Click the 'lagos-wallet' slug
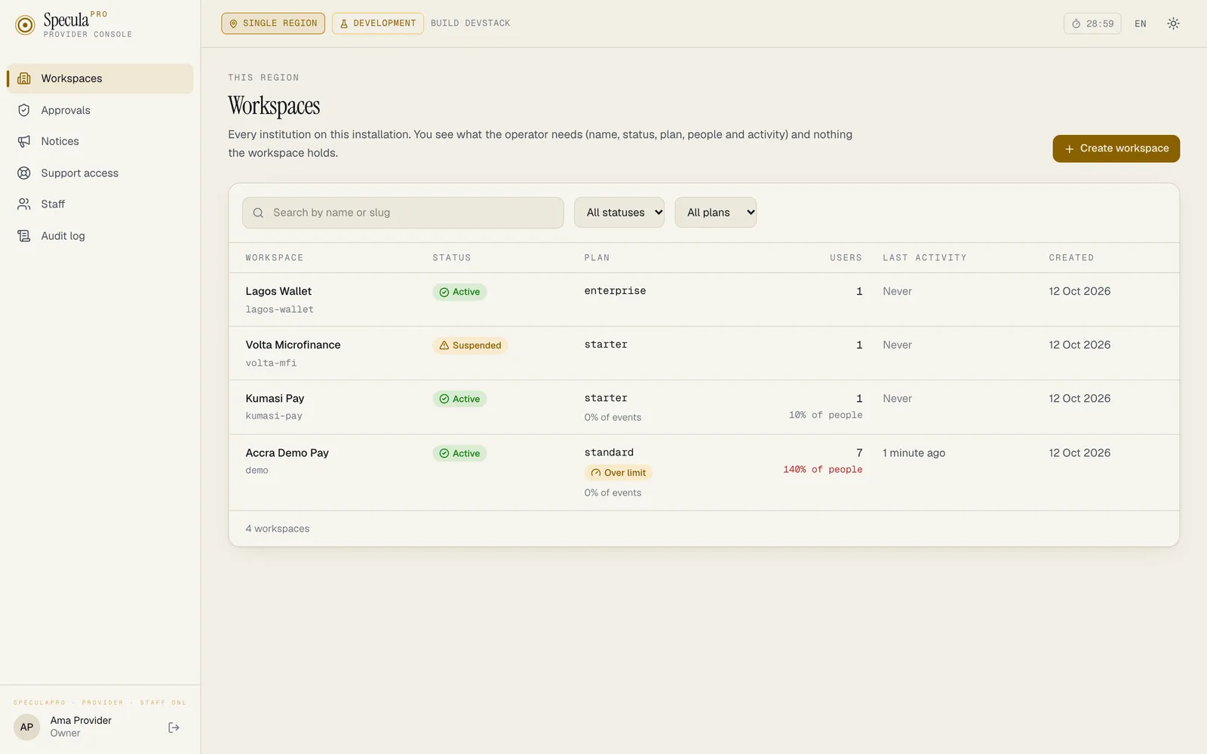Image resolution: width=1207 pixels, height=754 pixels. tap(279, 309)
